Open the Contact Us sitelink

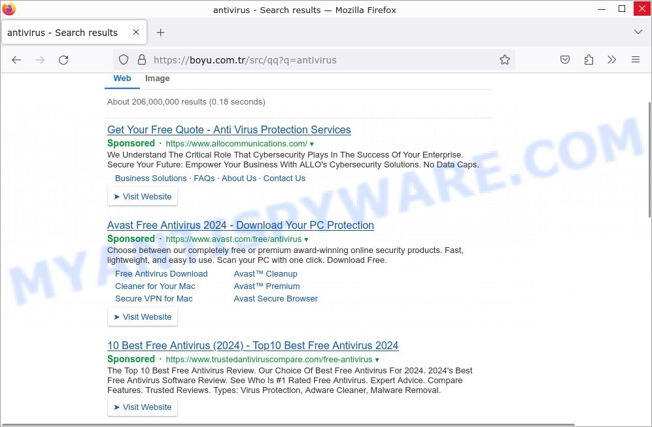click(x=284, y=179)
